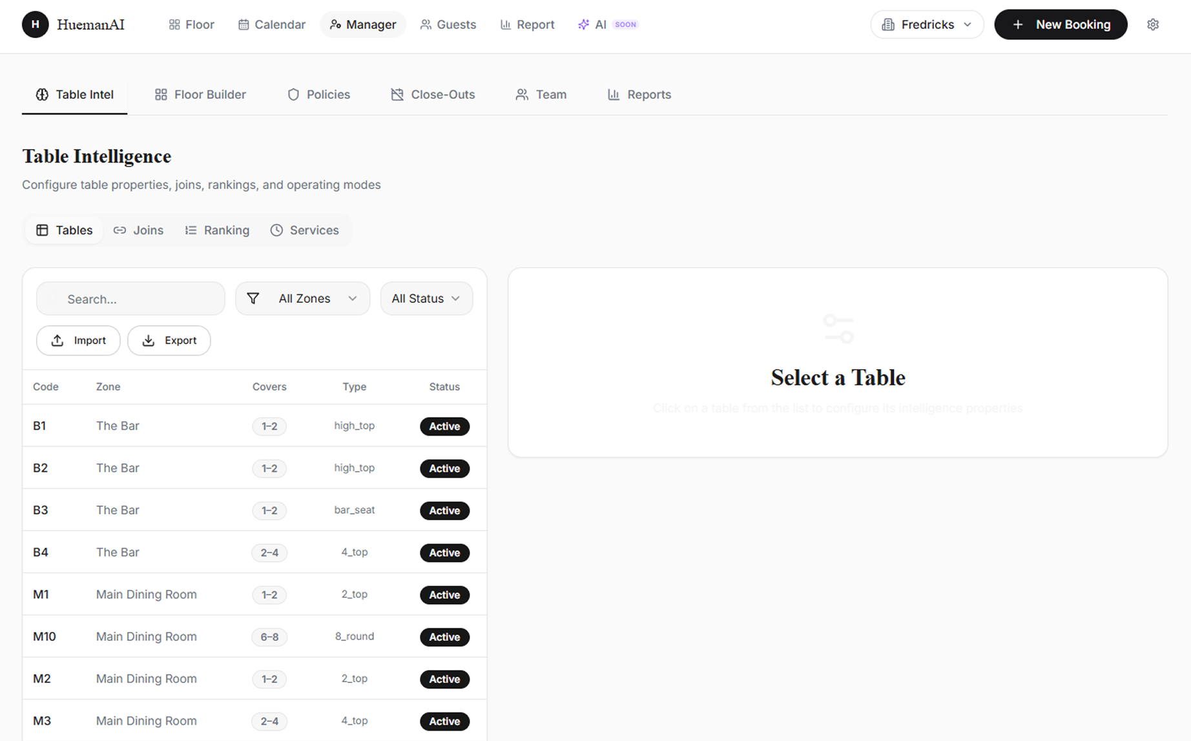Click the AI sparkle icon marked SOON
Screen dimensions: 1191x741
tap(583, 24)
